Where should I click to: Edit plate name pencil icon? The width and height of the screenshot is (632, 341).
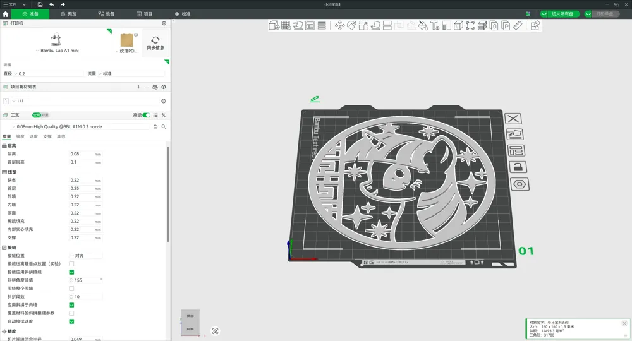[315, 99]
